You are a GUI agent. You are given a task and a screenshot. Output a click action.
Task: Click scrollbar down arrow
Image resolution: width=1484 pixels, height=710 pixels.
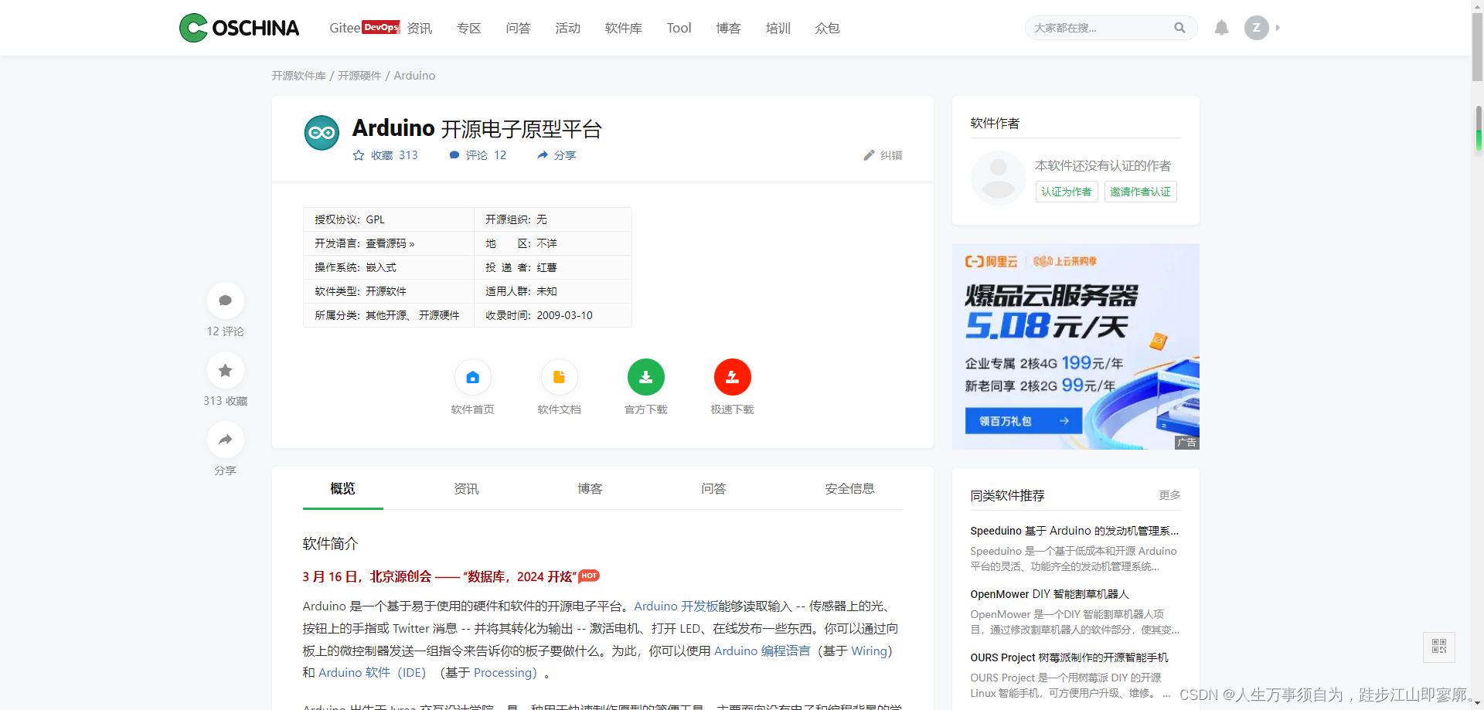coord(1478,704)
